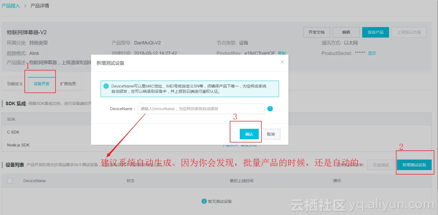Go to 产品接入 breadcrumb link

(11, 6)
